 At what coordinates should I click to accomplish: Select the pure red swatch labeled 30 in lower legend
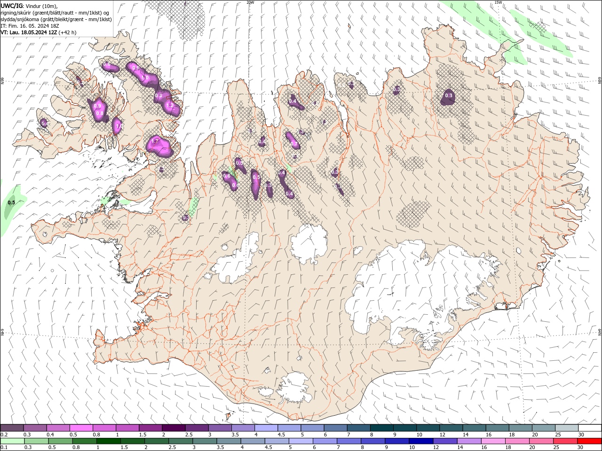[589, 441]
